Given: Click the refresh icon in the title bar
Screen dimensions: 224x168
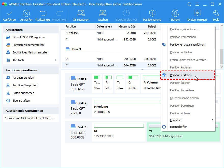Looking at the screenshot, I should pyautogui.click(x=189, y=4).
